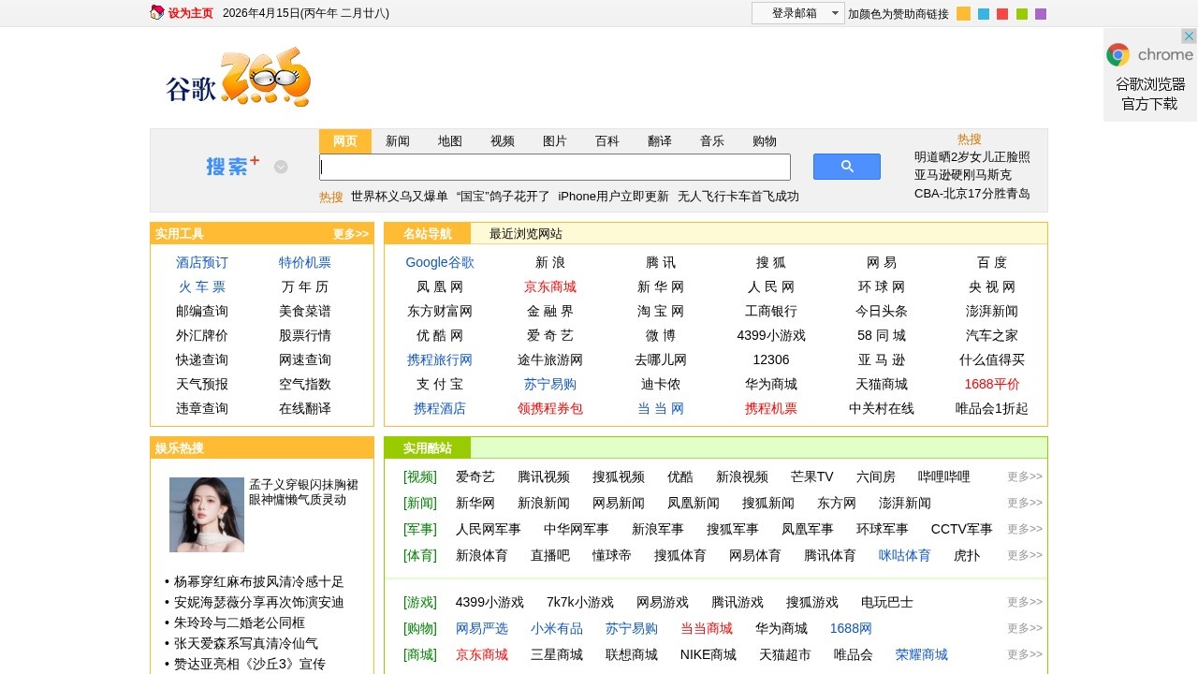Click the red home icon beside 设为主页
The width and height of the screenshot is (1198, 674).
(155, 13)
